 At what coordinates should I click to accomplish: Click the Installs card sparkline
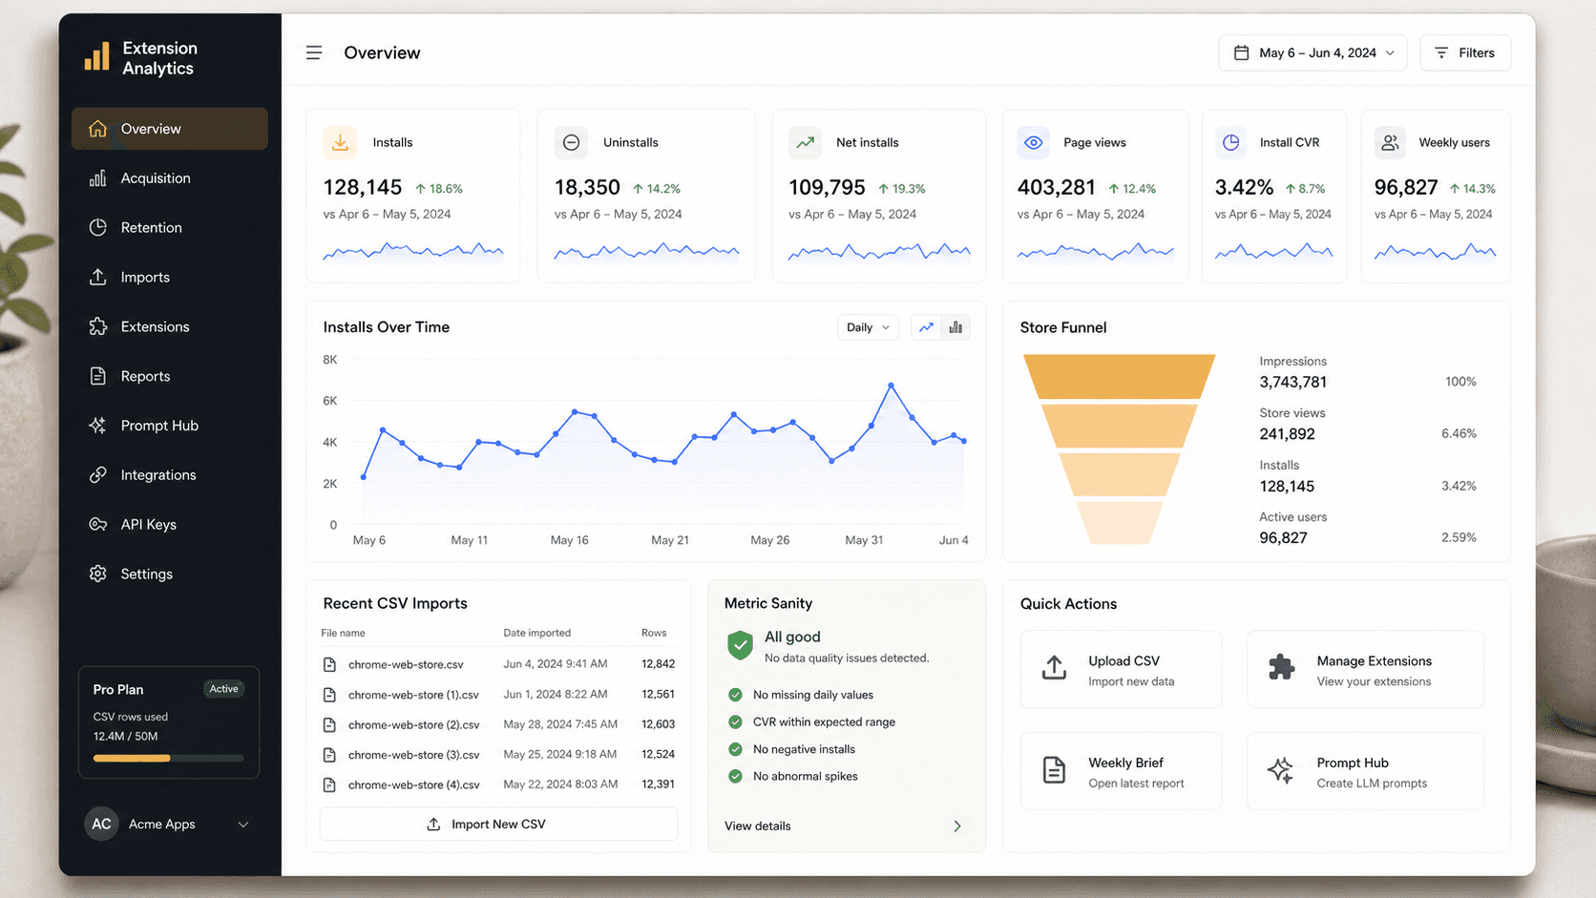pos(412,252)
